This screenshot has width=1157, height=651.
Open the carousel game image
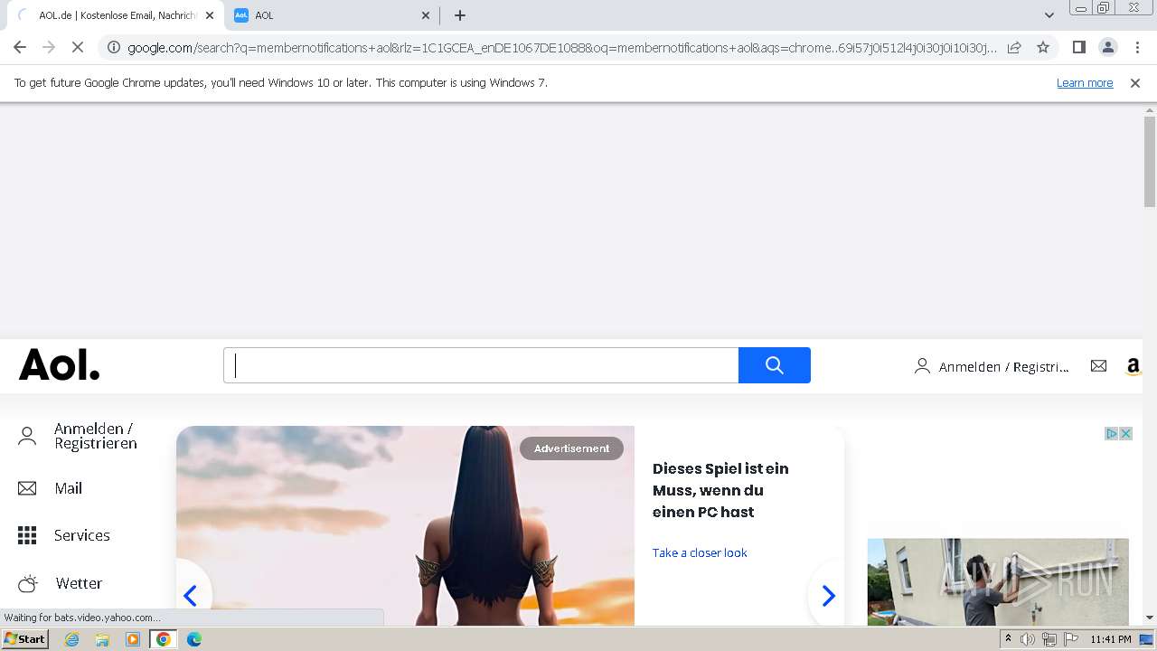[405, 525]
